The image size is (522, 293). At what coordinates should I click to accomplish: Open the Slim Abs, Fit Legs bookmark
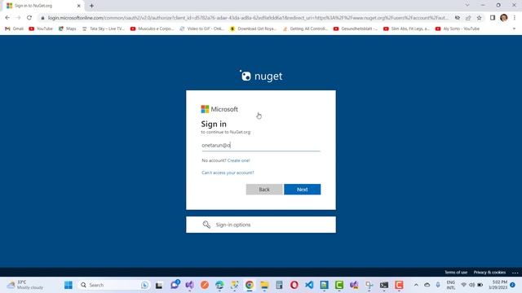coord(406,29)
